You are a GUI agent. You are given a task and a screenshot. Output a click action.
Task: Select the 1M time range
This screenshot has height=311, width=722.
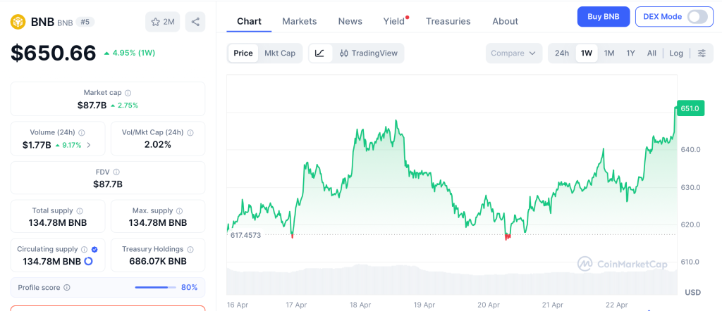coord(609,53)
